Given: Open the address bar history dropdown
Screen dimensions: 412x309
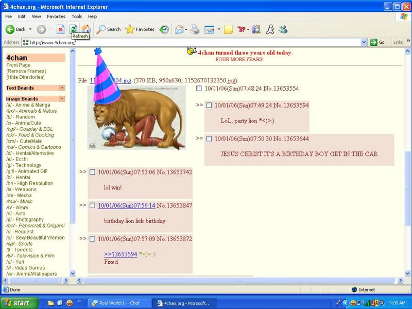Looking at the screenshot, I should tap(364, 42).
